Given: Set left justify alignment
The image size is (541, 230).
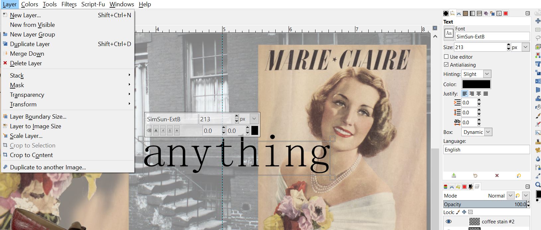Looking at the screenshot, I should 465,94.
